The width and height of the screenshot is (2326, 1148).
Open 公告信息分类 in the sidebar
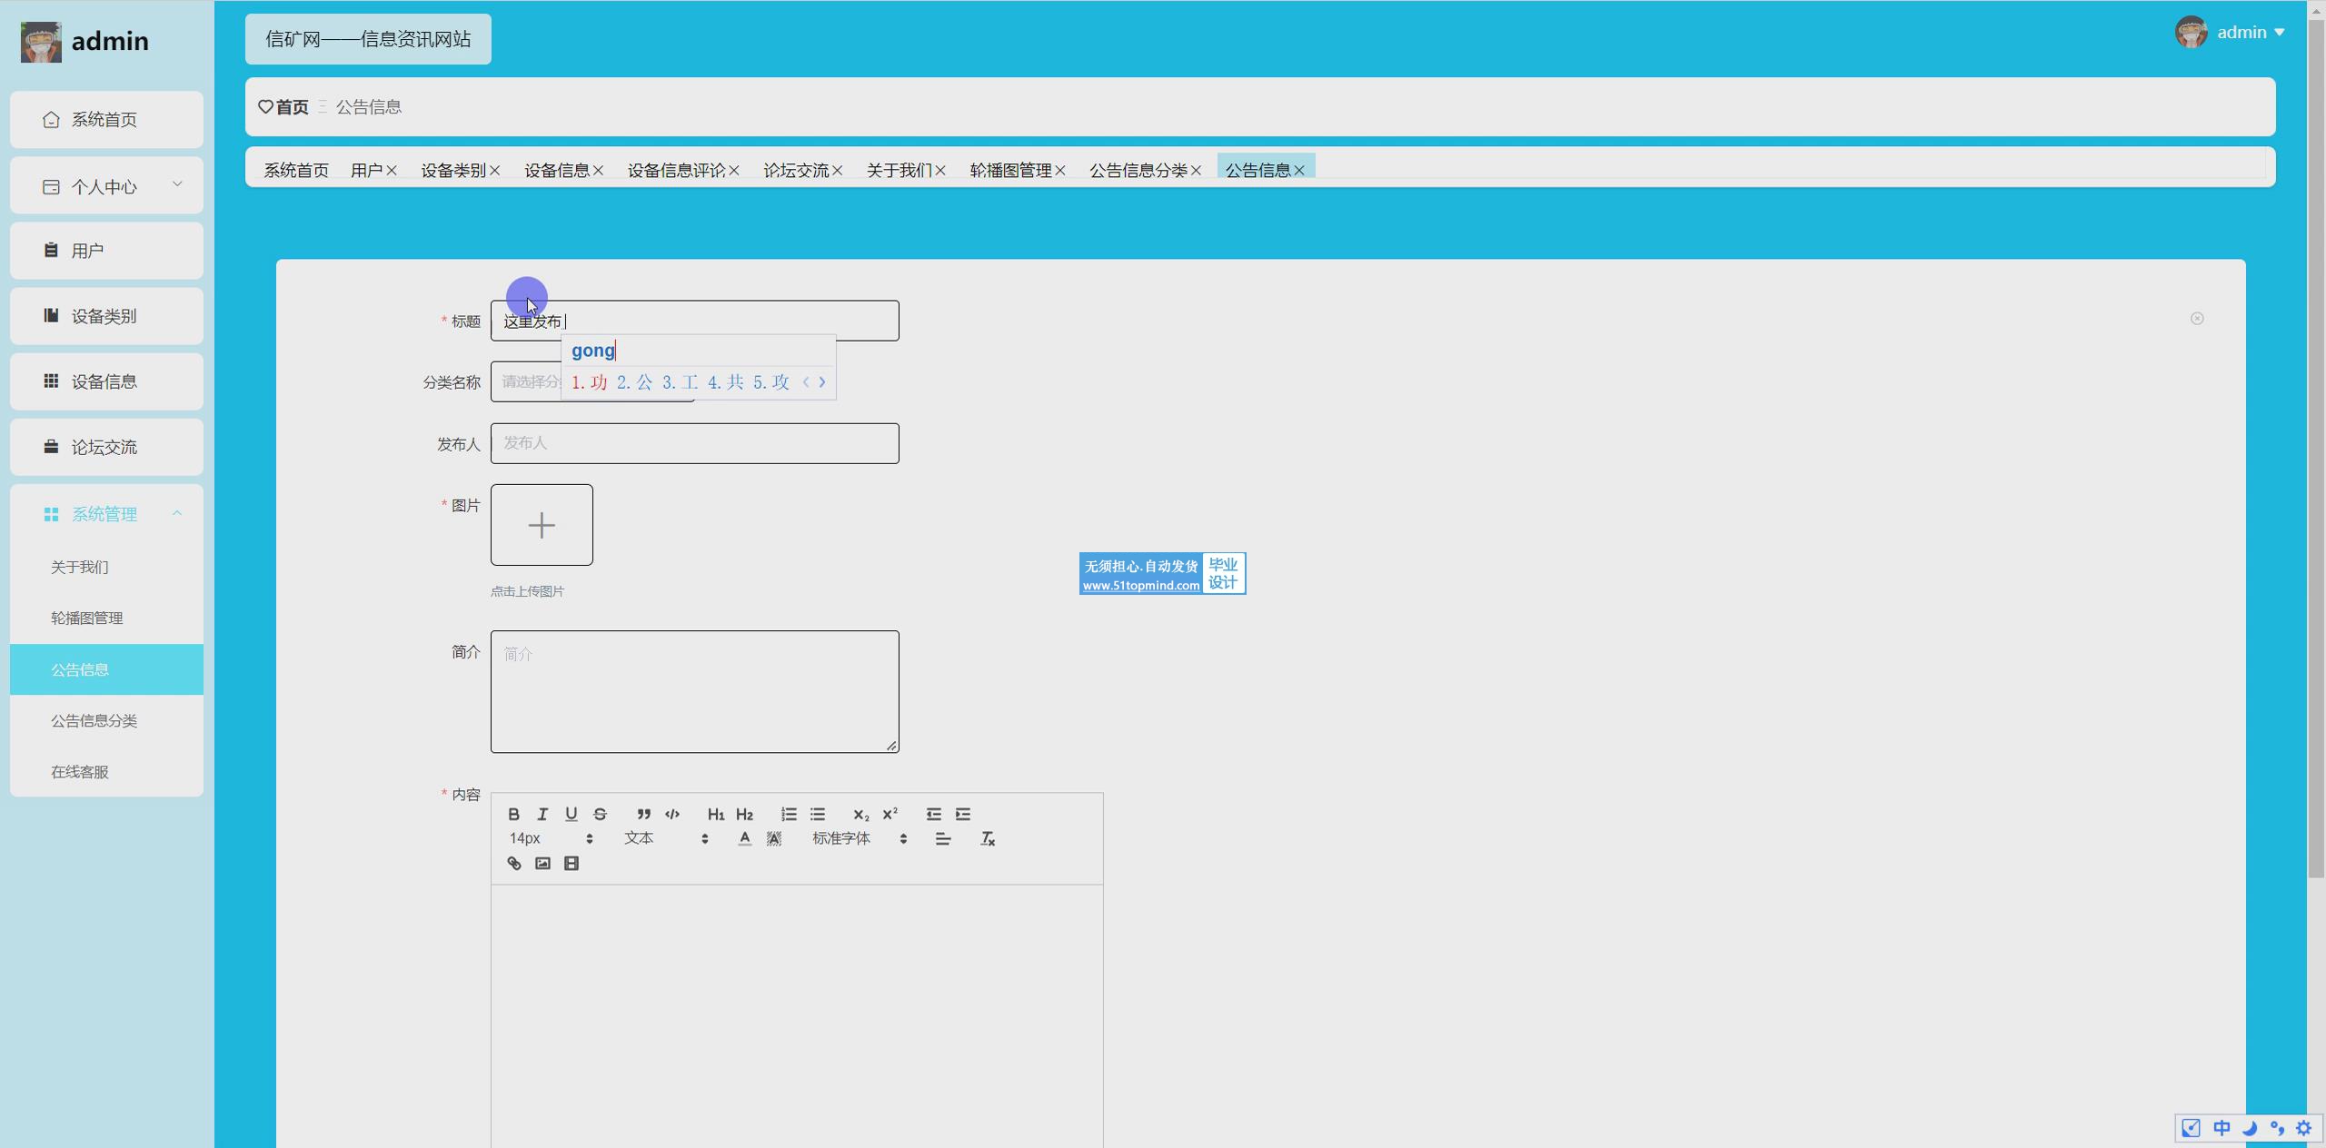94,720
